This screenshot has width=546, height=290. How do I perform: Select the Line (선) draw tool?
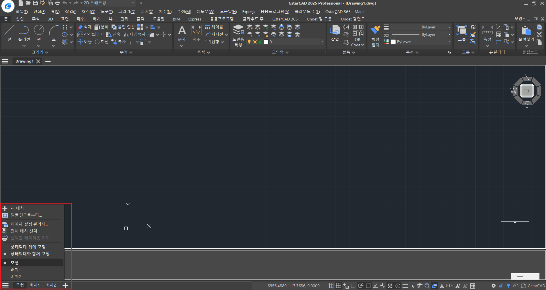[x=9, y=33]
